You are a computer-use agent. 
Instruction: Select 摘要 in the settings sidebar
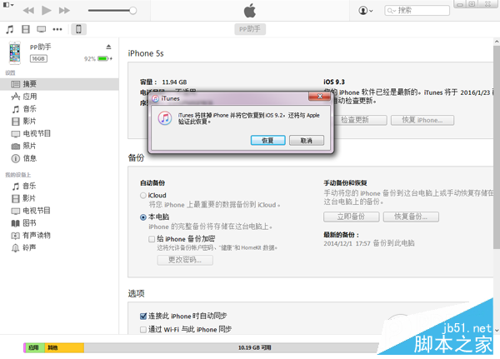pyautogui.click(x=59, y=84)
